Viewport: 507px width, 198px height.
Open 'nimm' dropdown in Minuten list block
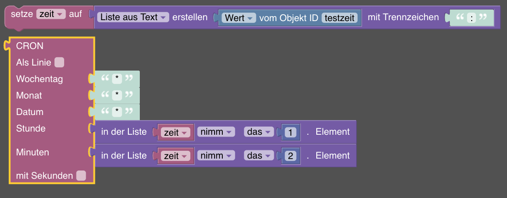[x=216, y=156]
